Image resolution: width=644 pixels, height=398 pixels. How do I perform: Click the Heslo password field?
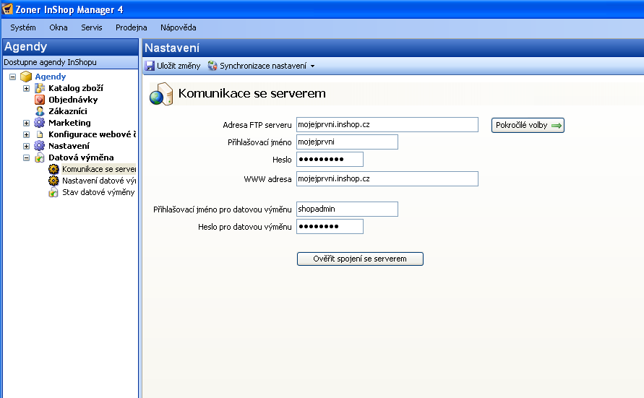pos(330,159)
